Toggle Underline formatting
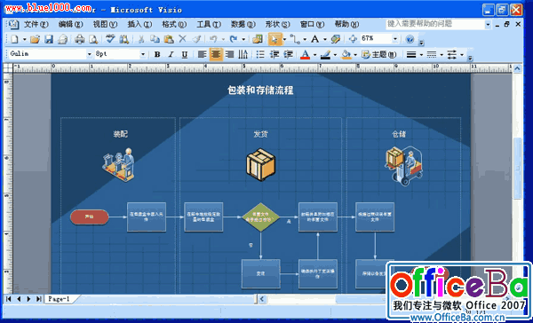Screen dimensions: 533x323 click(x=185, y=54)
